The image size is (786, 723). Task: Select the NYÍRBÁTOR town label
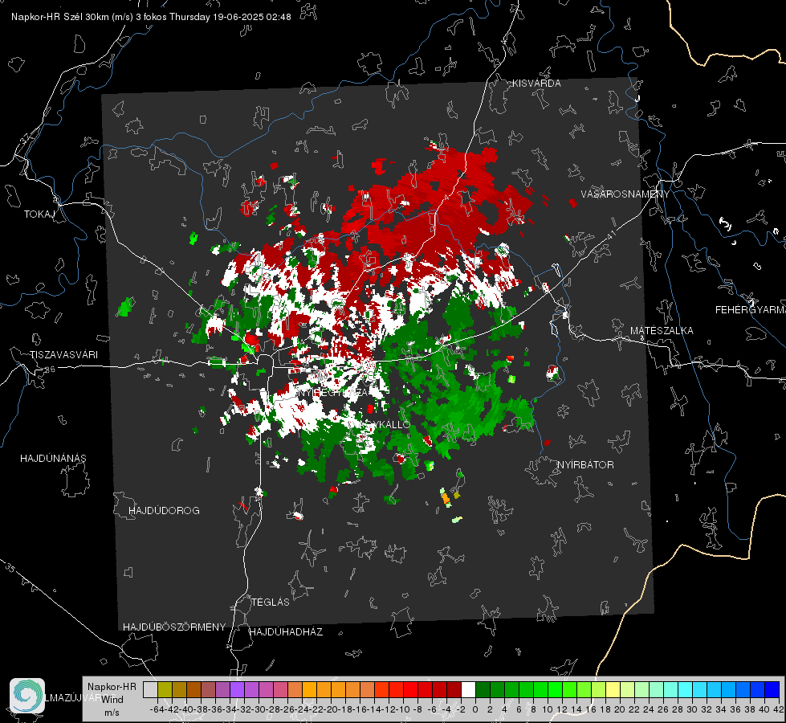click(x=585, y=465)
